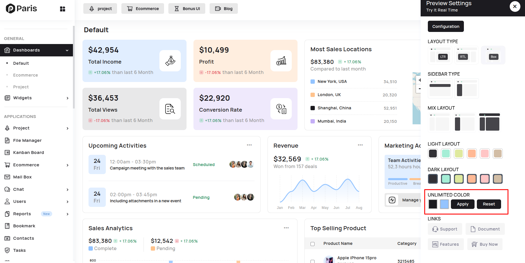Viewport: 525px width, 263px height.
Task: Open the Document link
Action: [x=485, y=229]
